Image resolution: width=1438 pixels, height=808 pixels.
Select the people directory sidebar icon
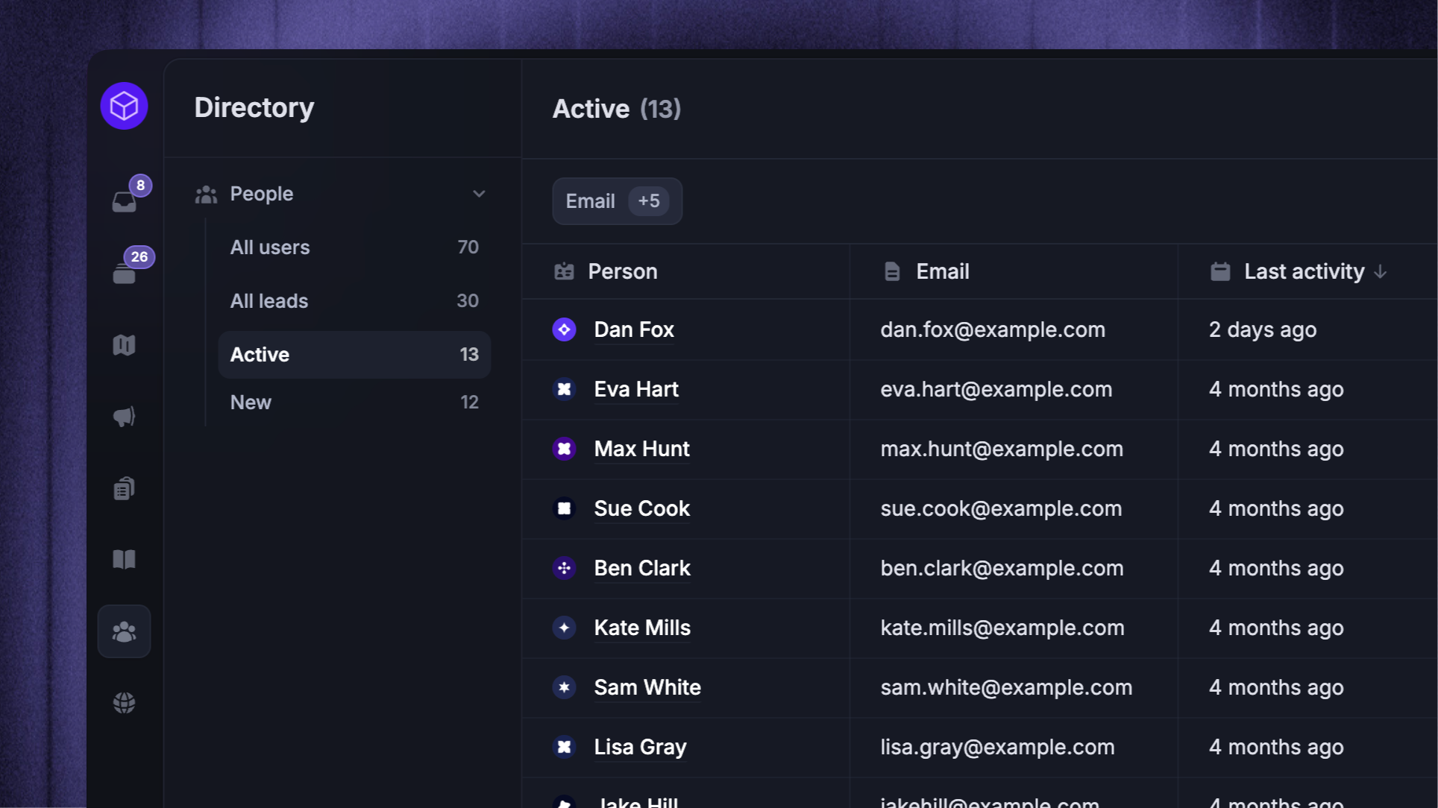125,631
